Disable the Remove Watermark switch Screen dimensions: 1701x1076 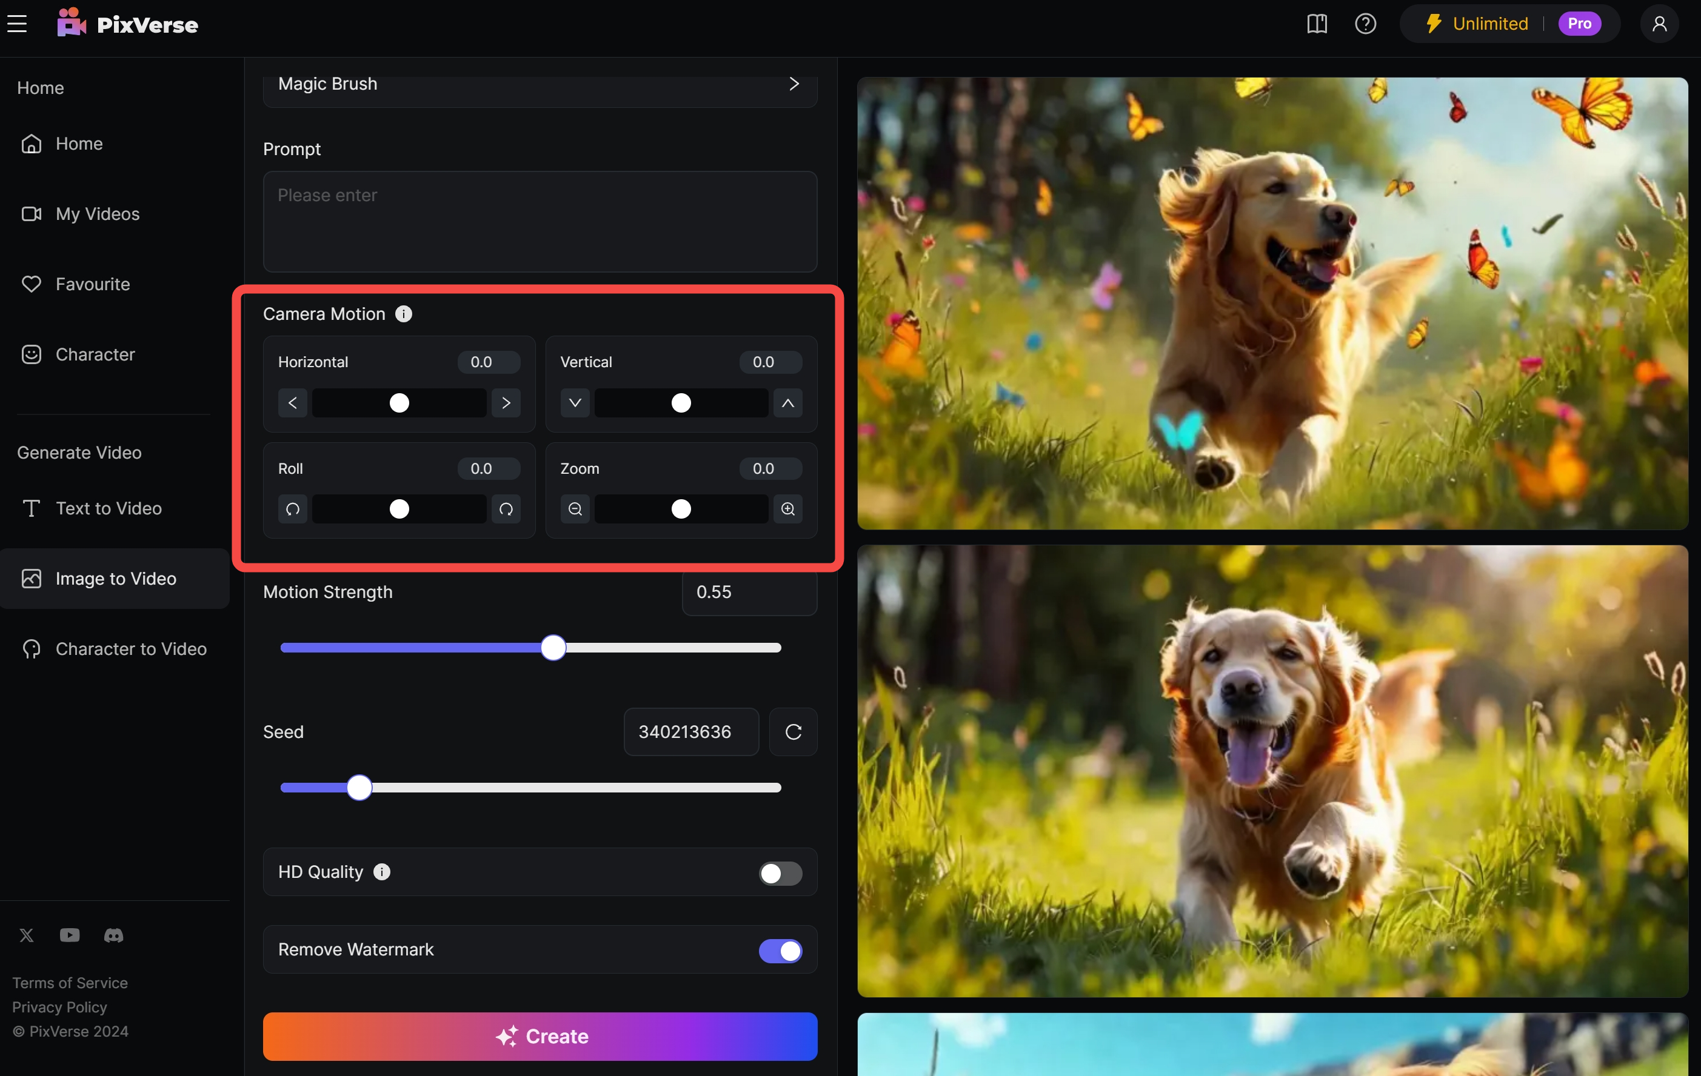coord(780,951)
